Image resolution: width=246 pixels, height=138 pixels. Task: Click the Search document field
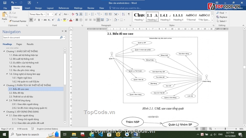tap(31, 37)
